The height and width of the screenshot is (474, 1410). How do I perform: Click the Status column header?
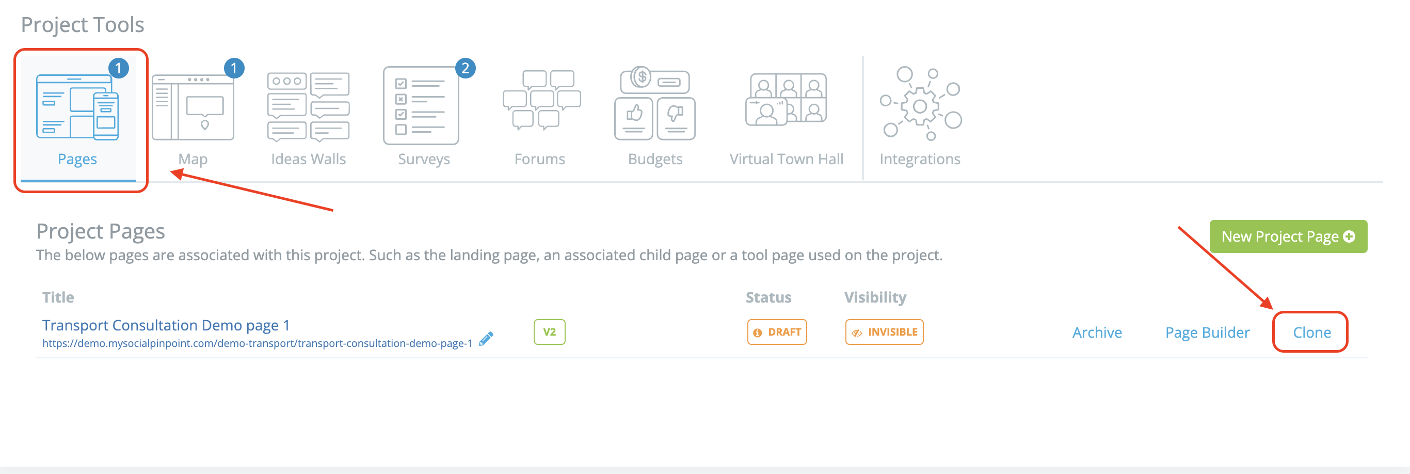768,297
